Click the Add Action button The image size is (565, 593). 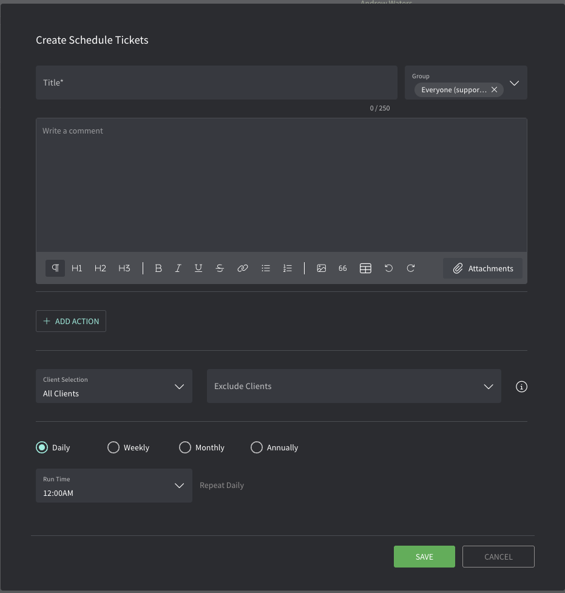click(x=71, y=321)
